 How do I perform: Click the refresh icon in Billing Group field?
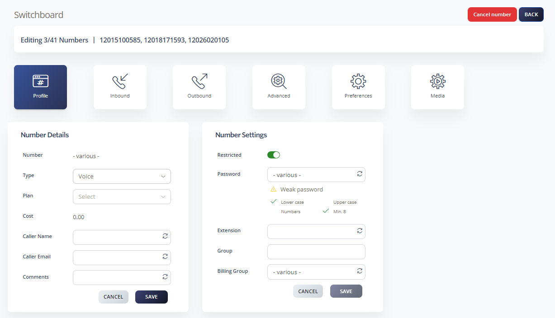360,271
